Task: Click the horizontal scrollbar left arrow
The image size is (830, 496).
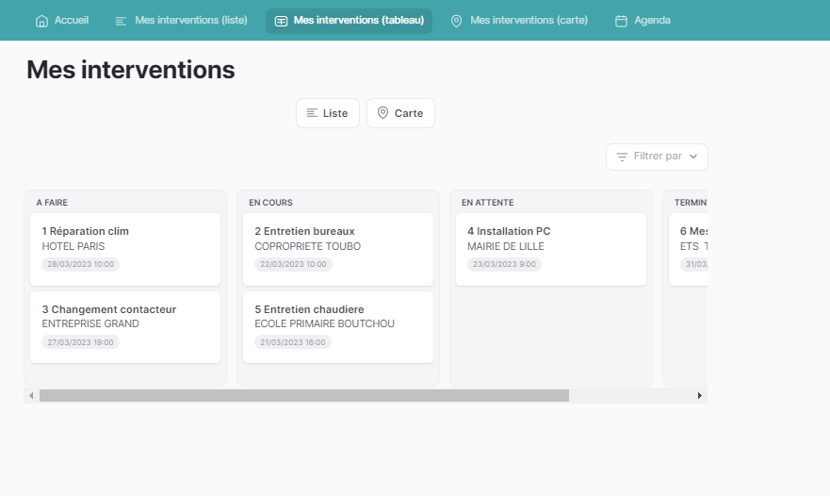Action: [31, 396]
